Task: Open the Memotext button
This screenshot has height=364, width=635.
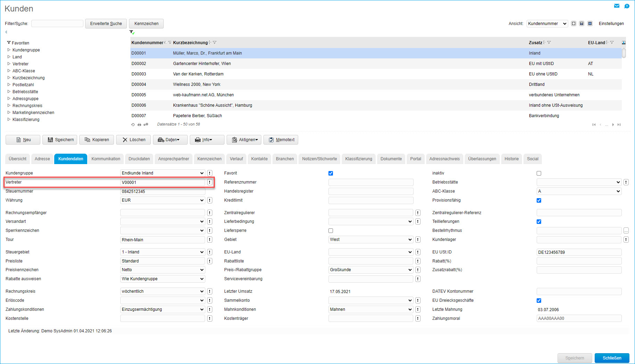Action: coord(281,140)
